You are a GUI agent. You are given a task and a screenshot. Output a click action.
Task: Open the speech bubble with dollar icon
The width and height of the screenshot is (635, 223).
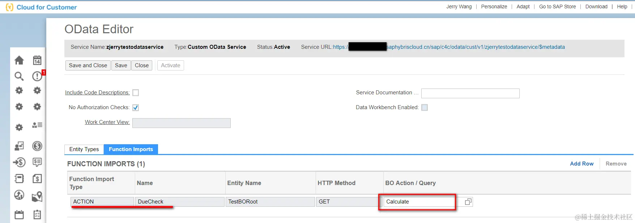click(x=37, y=162)
